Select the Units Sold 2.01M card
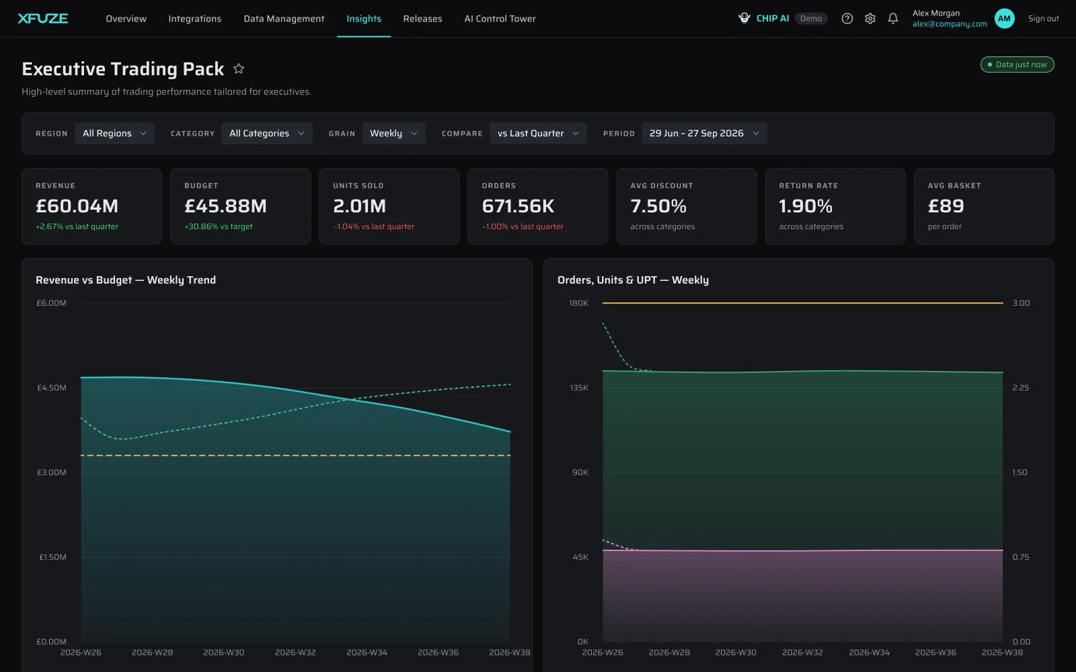The width and height of the screenshot is (1076, 672). click(389, 206)
